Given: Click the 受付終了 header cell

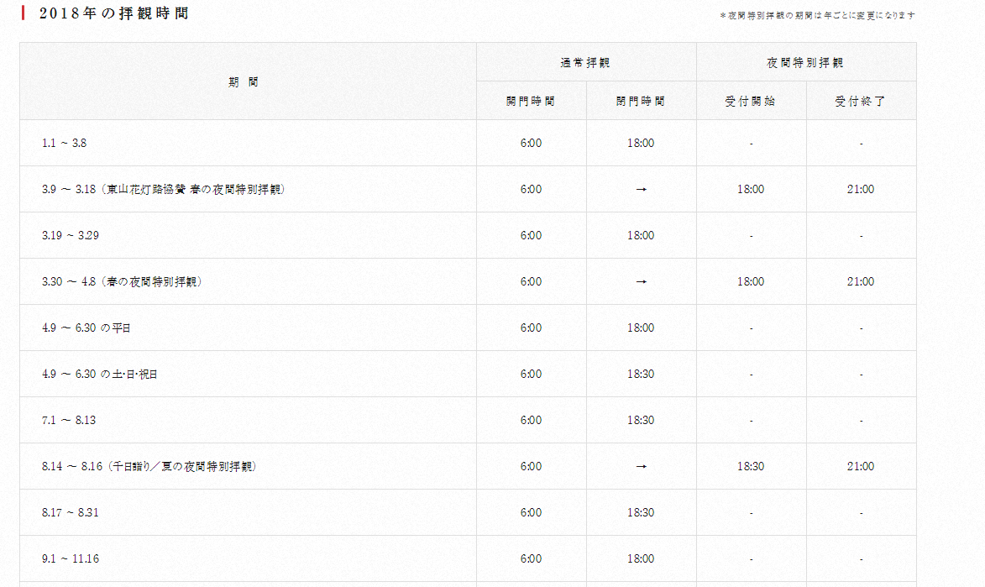Looking at the screenshot, I should coord(862,100).
